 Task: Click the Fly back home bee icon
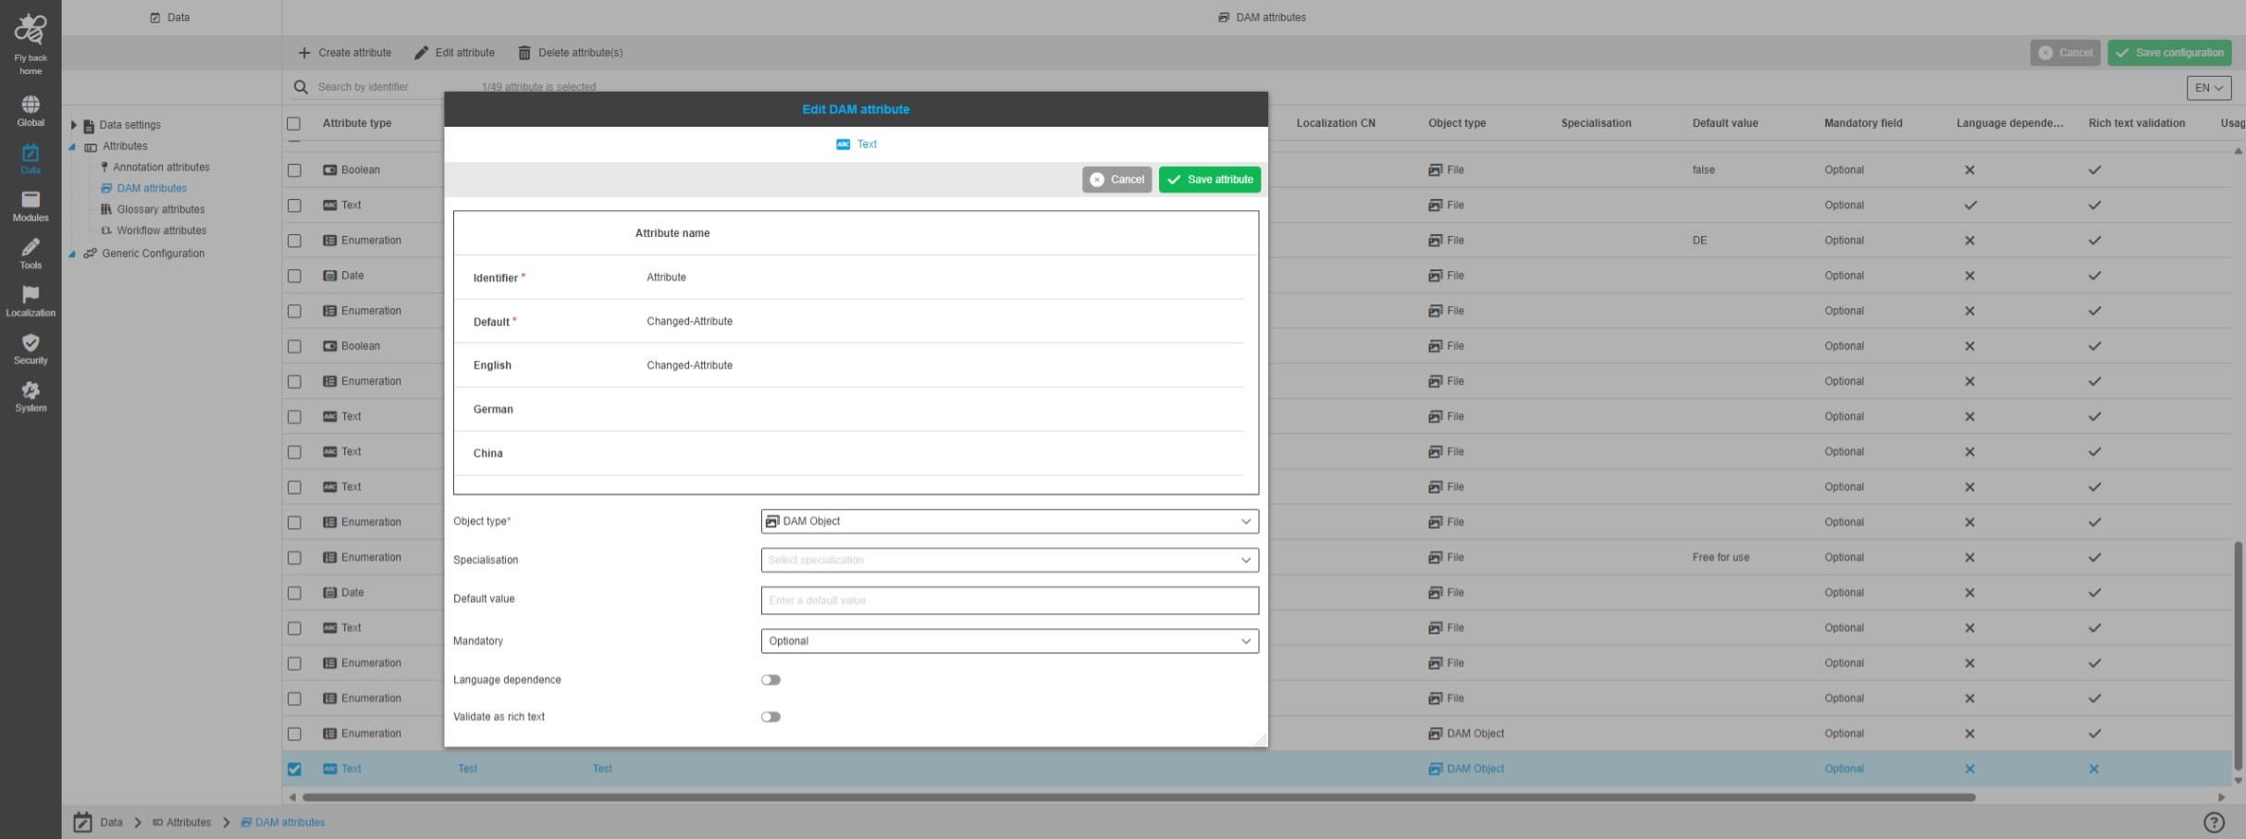tap(31, 30)
